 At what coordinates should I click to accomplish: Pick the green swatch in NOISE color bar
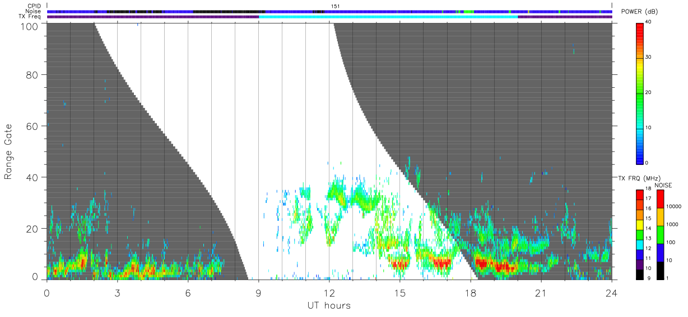661,234
